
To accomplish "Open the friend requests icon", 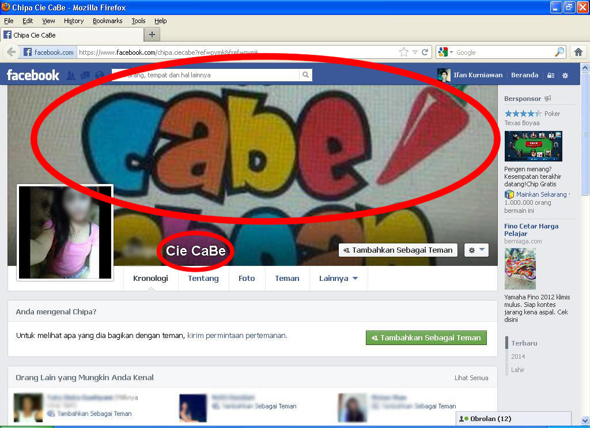I will [x=70, y=76].
